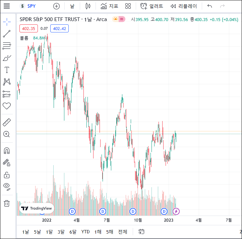Toggle lock all drawings
This screenshot has width=242, height=239.
tap(7, 175)
